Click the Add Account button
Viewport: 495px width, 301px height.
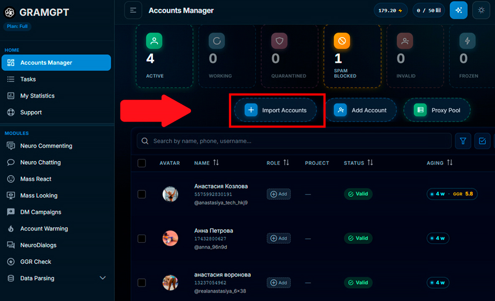[360, 110]
